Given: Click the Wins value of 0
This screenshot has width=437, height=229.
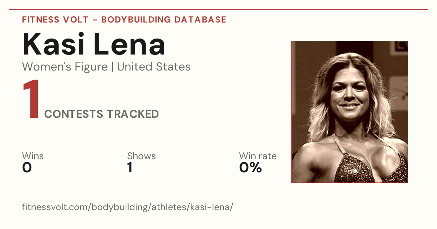Looking at the screenshot, I should (x=27, y=168).
